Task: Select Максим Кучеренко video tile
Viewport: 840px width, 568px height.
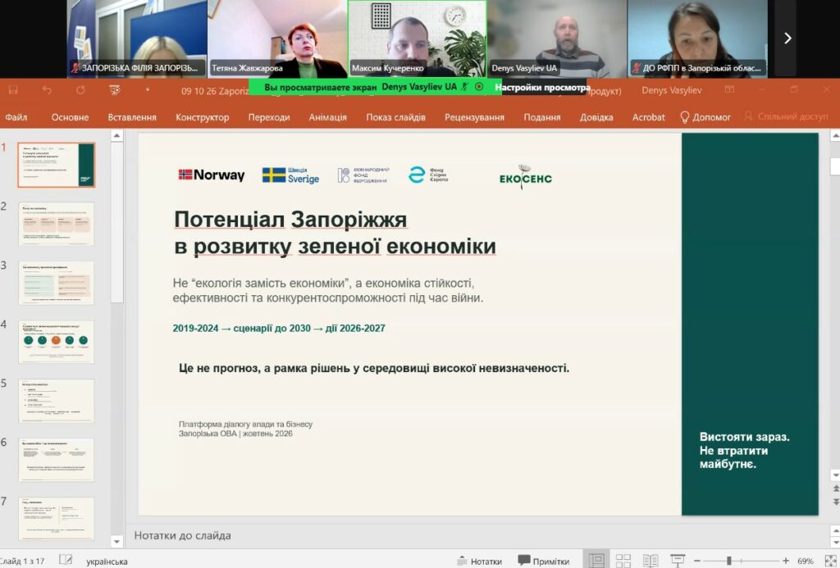Action: pyautogui.click(x=418, y=39)
